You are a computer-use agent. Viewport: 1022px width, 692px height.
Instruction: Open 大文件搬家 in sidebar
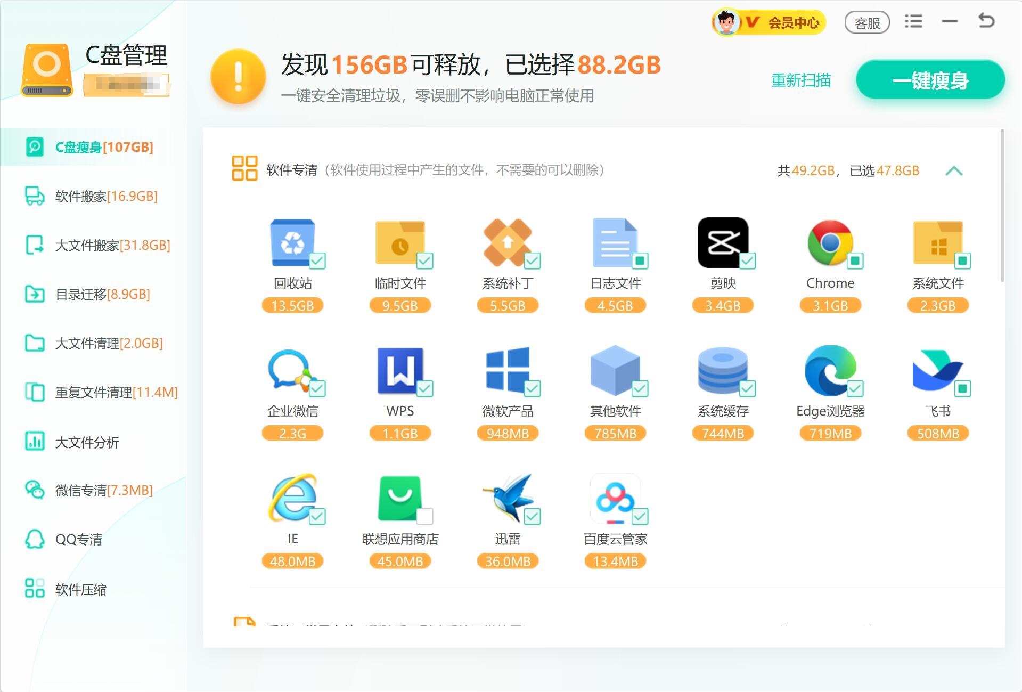[x=94, y=245]
